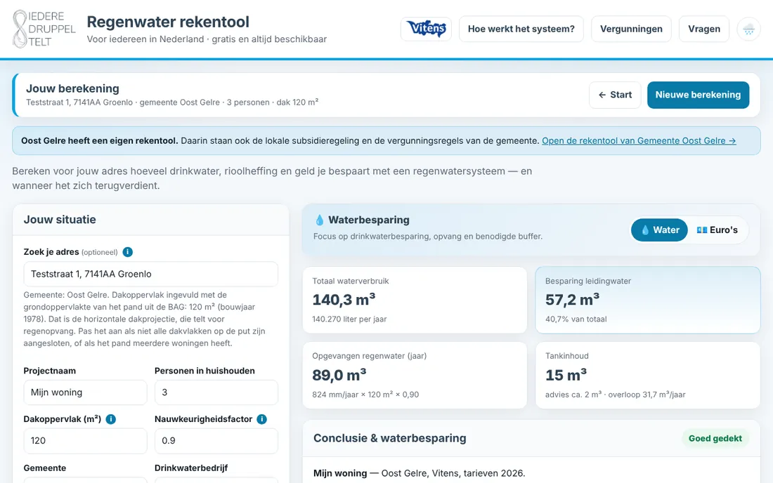This screenshot has height=483, width=773.
Task: Click the Opgevangen regenwater card
Action: click(415, 375)
